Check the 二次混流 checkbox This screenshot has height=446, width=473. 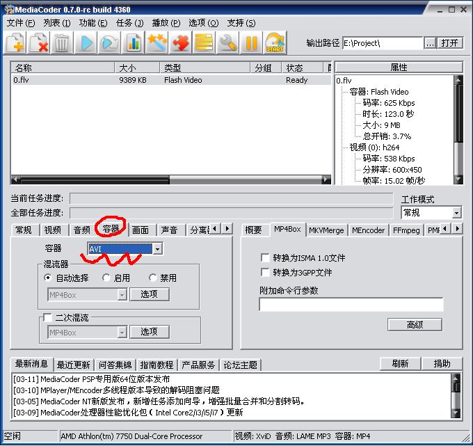[47, 317]
